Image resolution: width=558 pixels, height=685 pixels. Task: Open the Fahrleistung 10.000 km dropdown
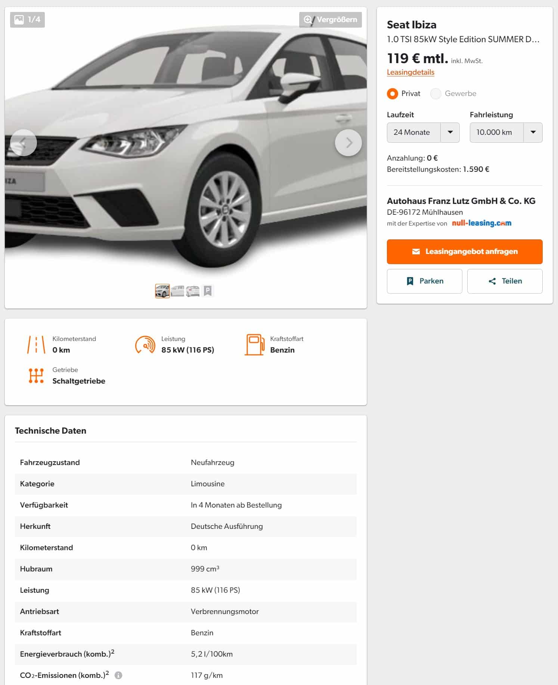point(506,132)
